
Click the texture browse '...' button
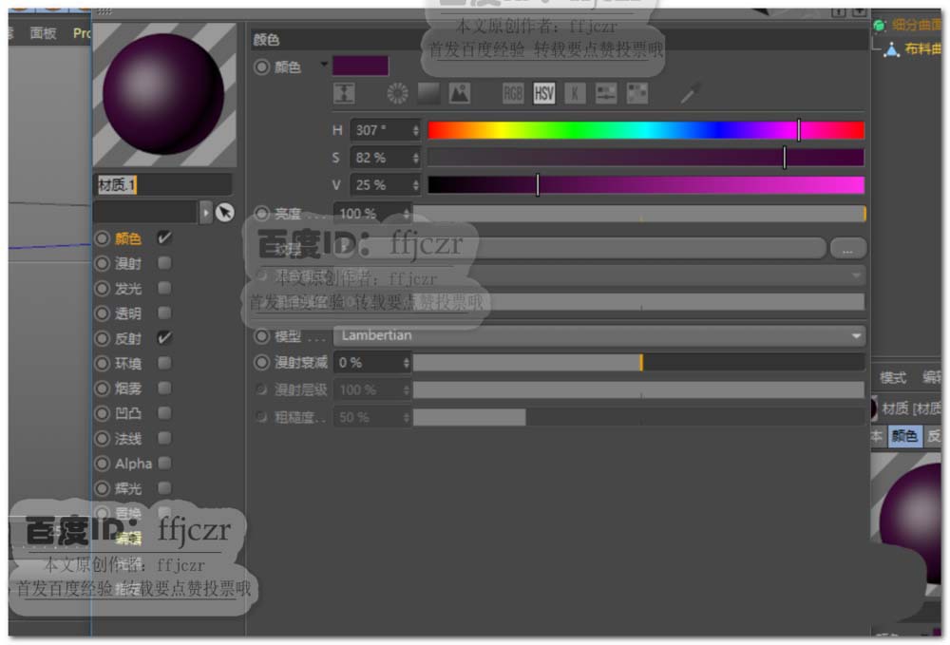coord(847,248)
